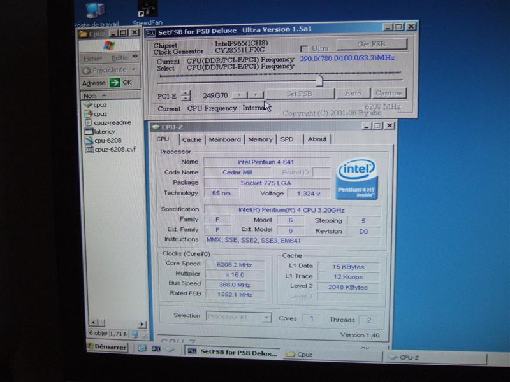Click the L1 Data 16 KBytes value
This screenshot has height=382, width=510.
(x=348, y=267)
